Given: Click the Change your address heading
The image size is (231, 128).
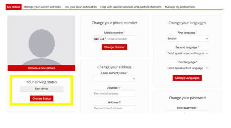Looking at the screenshot, I should pyautogui.click(x=114, y=67).
